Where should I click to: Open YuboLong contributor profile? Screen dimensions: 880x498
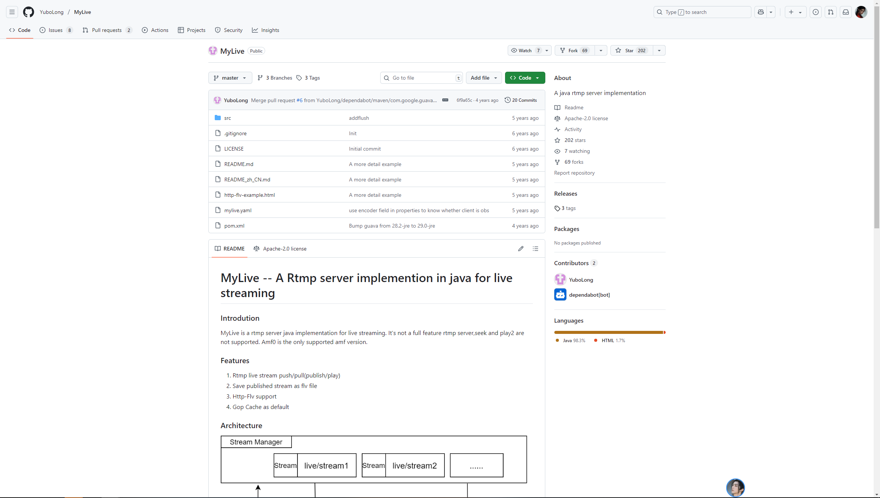[581, 279]
